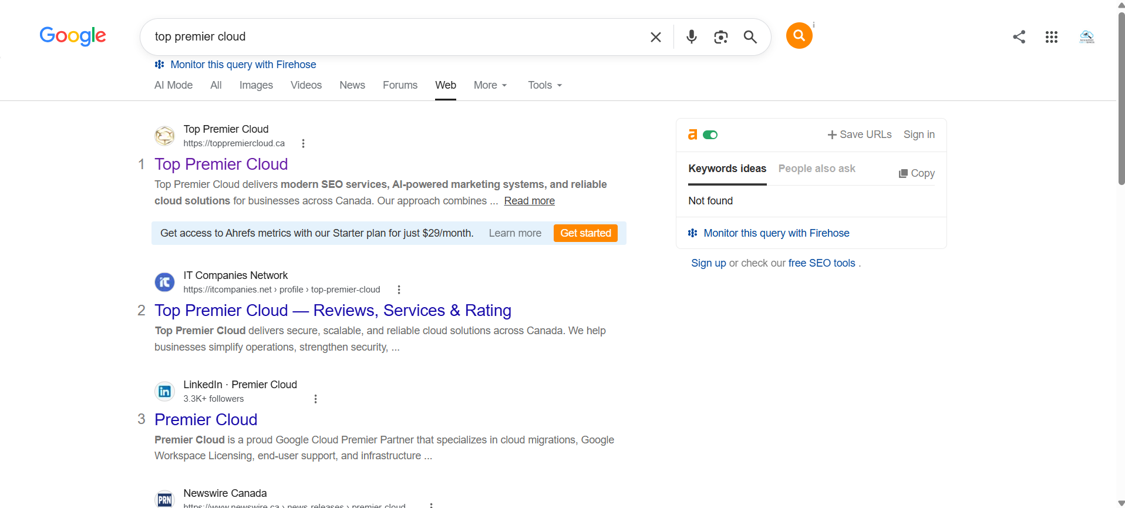Start voice search with the microphone icon
Image resolution: width=1125 pixels, height=508 pixels.
tap(692, 37)
